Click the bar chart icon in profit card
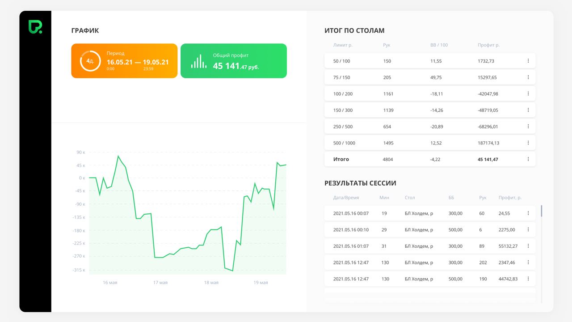572x322 pixels. (199, 61)
